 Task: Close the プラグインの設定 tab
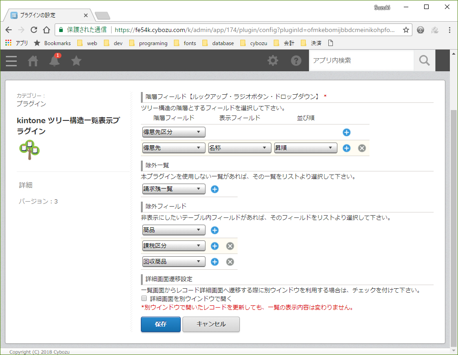[85, 15]
